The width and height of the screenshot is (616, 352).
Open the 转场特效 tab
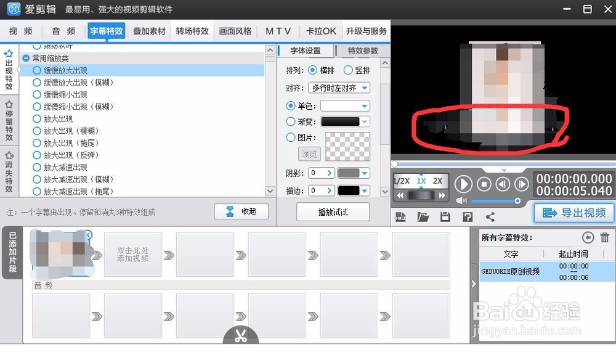click(x=192, y=31)
